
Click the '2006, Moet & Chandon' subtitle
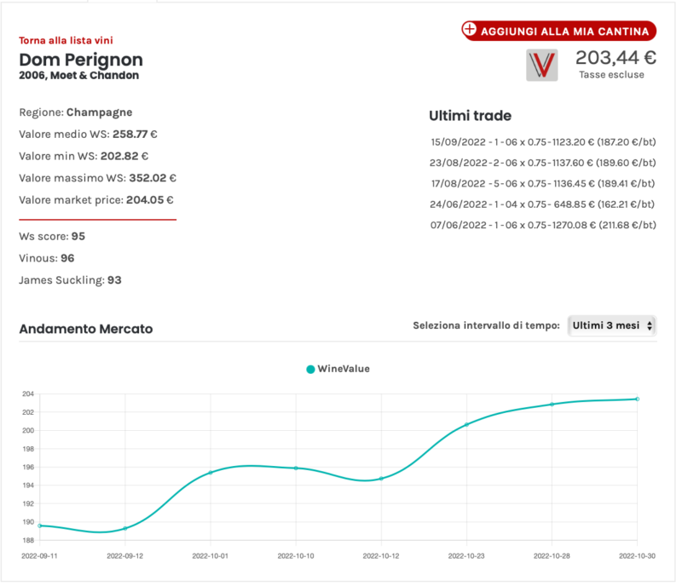pos(78,75)
